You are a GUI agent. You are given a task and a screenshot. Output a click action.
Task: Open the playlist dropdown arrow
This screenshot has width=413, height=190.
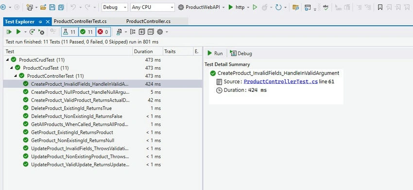click(x=126, y=32)
